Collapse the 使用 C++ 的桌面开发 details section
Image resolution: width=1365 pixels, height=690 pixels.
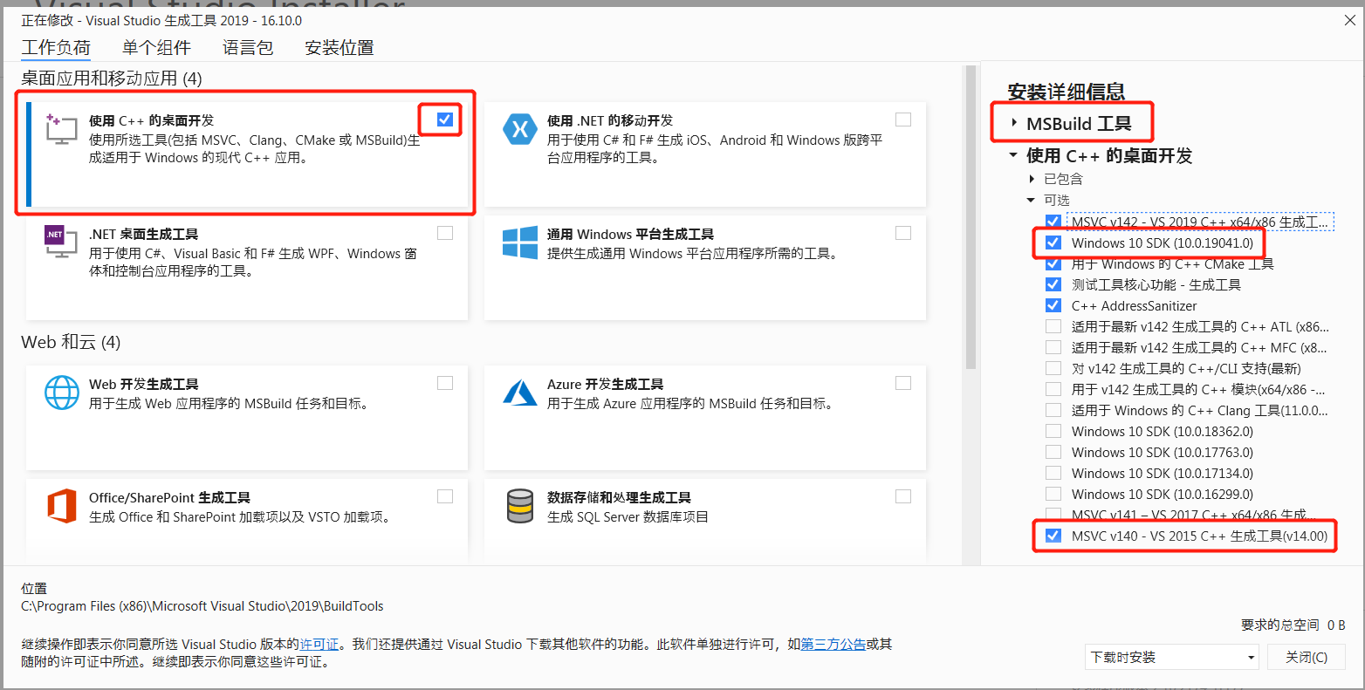click(1013, 155)
